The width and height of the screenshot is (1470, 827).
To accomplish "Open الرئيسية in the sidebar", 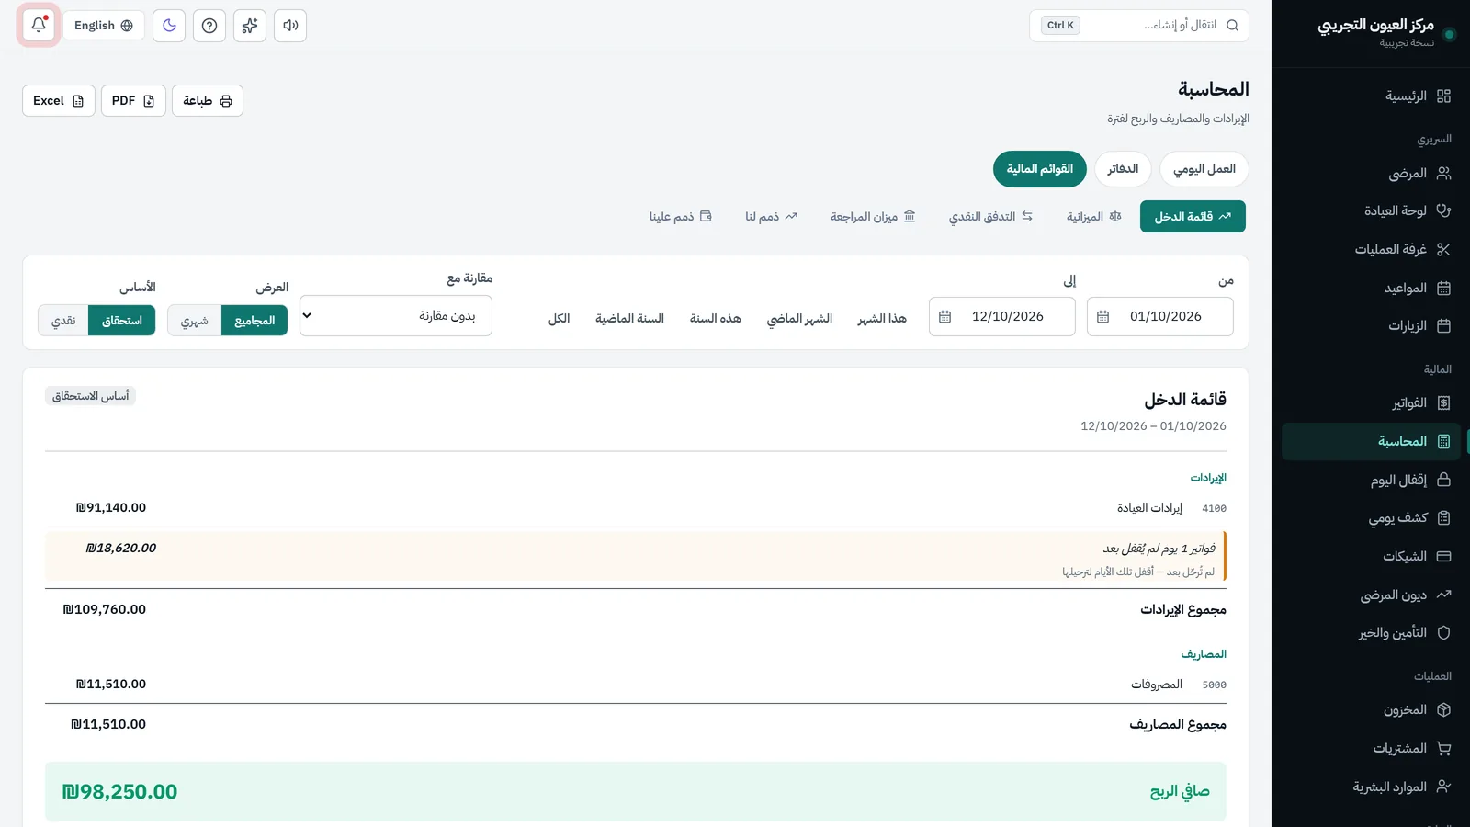I will coord(1371,96).
